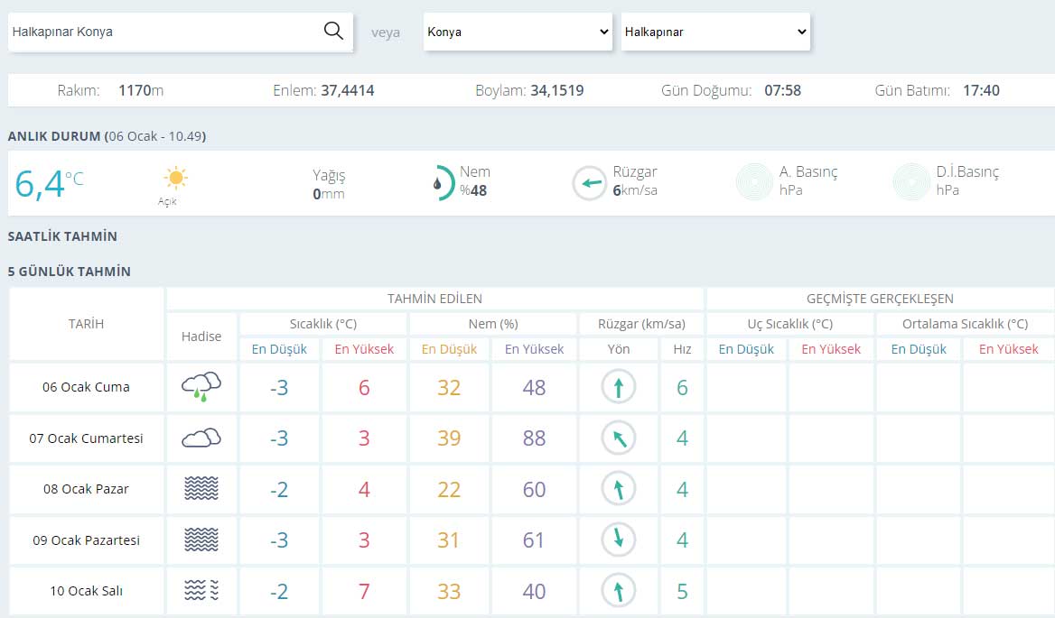Click min humidity 22 for 08 Ocak Pazar
Screen dimensions: 1055x618
[449, 490]
